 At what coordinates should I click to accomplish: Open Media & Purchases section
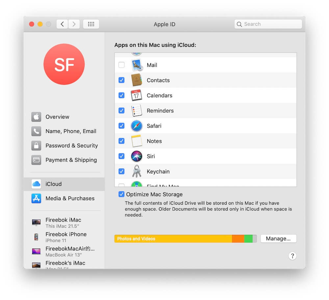point(64,198)
